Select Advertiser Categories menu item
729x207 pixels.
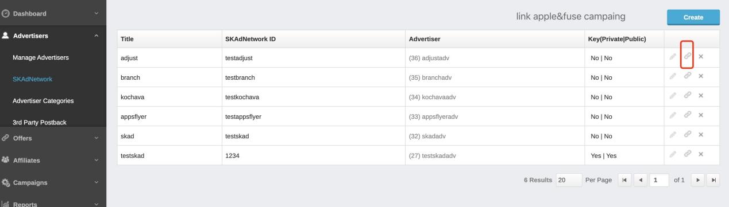pyautogui.click(x=43, y=101)
